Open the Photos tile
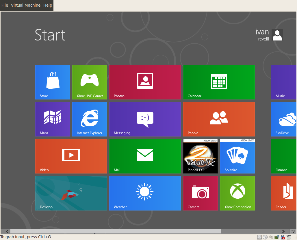This screenshot has height=240, width=297. coord(145,82)
